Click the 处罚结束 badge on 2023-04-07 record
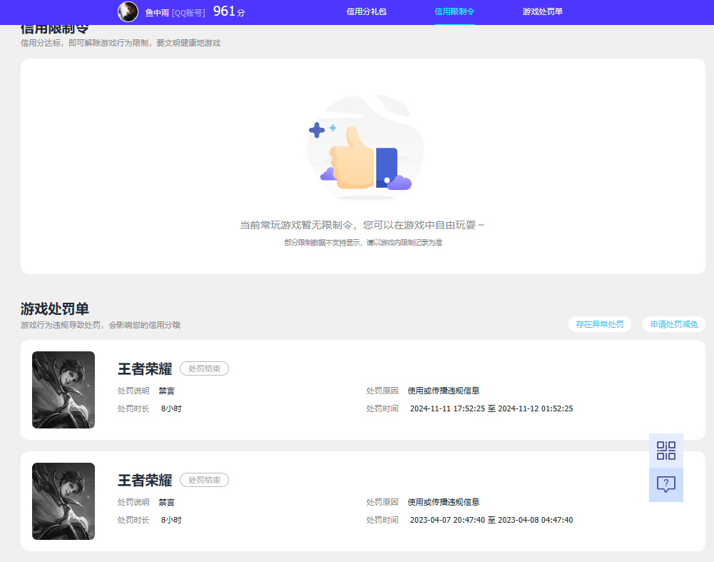 pos(205,480)
